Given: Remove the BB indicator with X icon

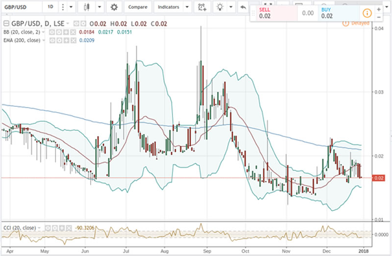Looking at the screenshot, I should coord(73,32).
